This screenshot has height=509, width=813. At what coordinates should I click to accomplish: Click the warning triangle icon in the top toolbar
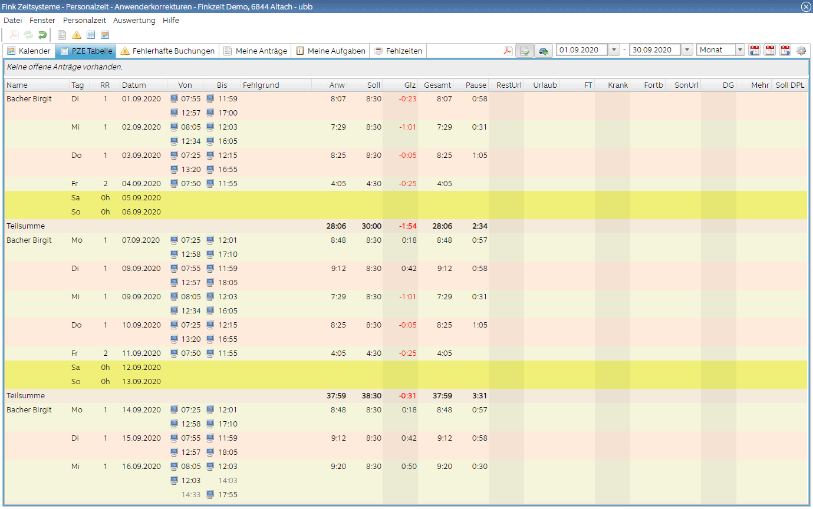(x=77, y=35)
